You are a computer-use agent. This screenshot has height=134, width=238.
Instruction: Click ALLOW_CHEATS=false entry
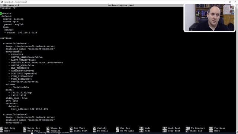click(22, 60)
